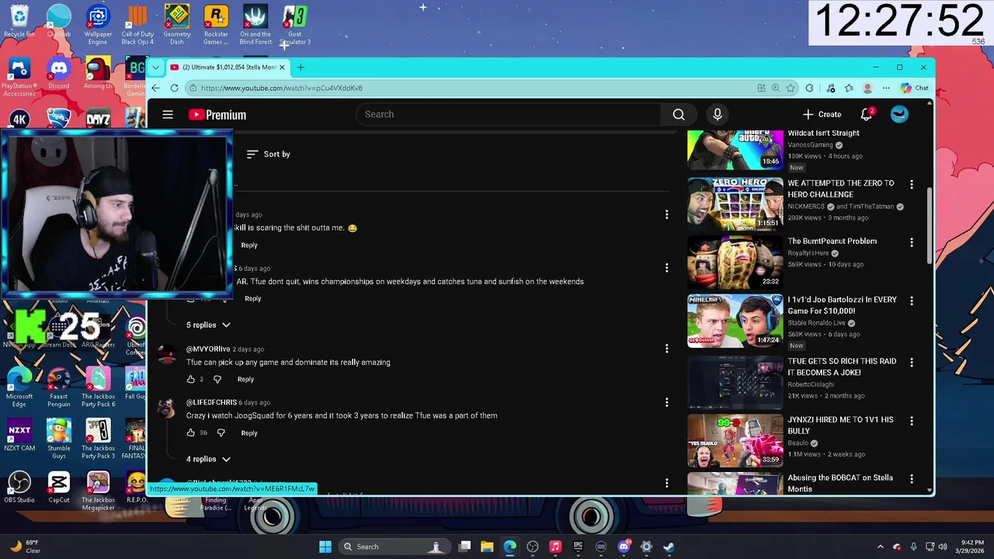Open Copilot Chat in browser toolbar

pos(915,88)
